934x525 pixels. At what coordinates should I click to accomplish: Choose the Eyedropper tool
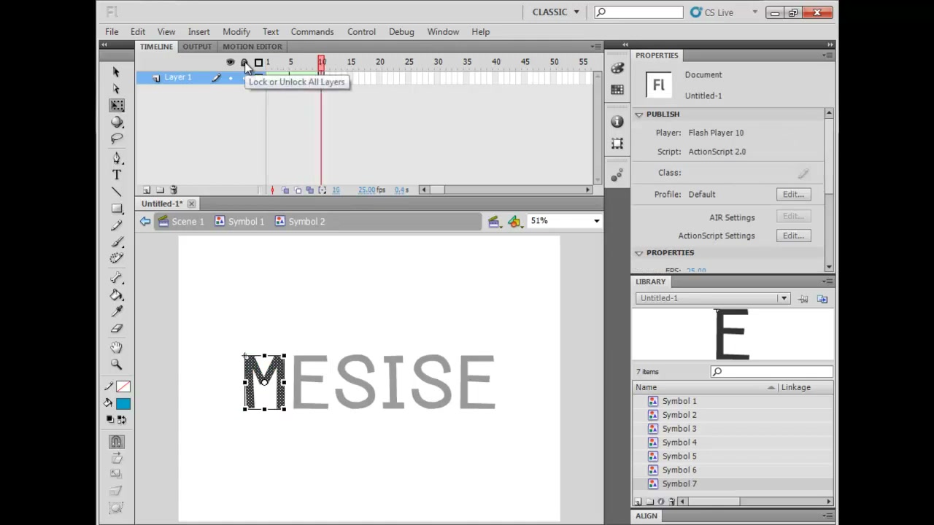pos(117,312)
